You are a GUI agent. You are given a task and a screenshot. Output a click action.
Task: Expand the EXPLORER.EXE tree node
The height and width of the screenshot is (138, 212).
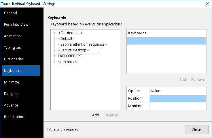pos(54,56)
